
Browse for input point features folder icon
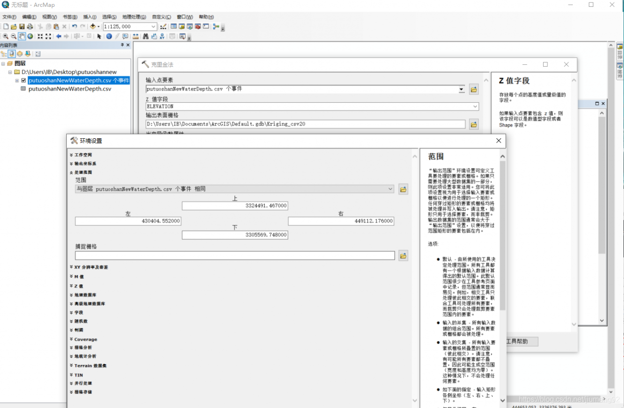click(473, 90)
